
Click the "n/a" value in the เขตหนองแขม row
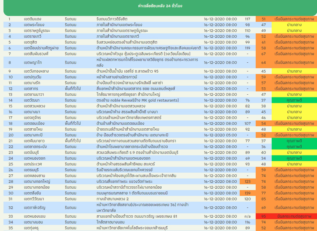coord(248,216)
